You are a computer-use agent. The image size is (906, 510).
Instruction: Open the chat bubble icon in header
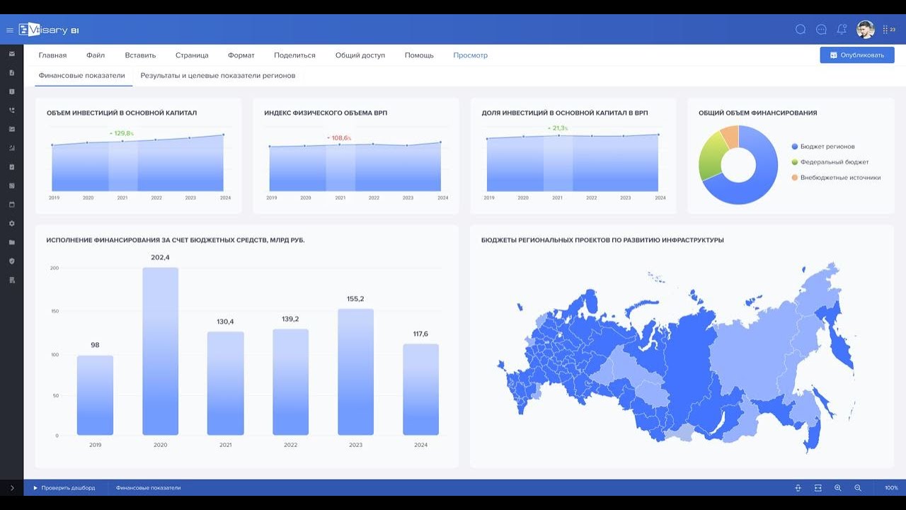801,30
